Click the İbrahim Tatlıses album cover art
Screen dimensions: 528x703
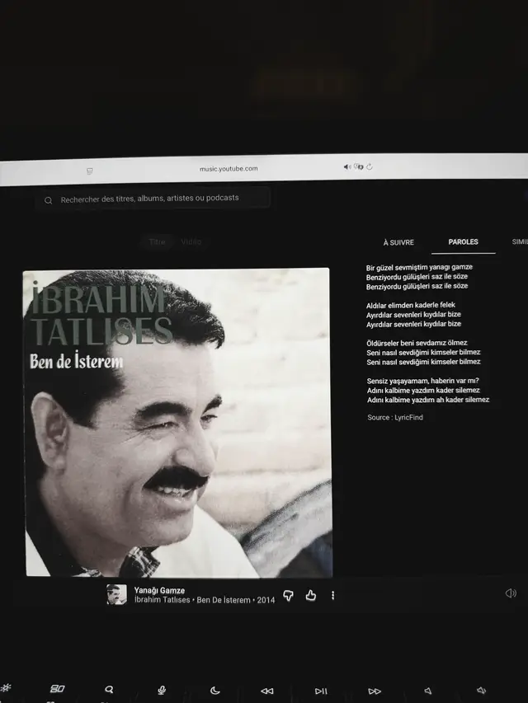[x=178, y=423]
